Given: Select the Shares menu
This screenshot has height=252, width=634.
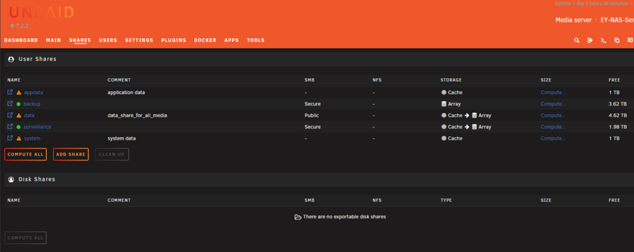Looking at the screenshot, I should click(80, 41).
